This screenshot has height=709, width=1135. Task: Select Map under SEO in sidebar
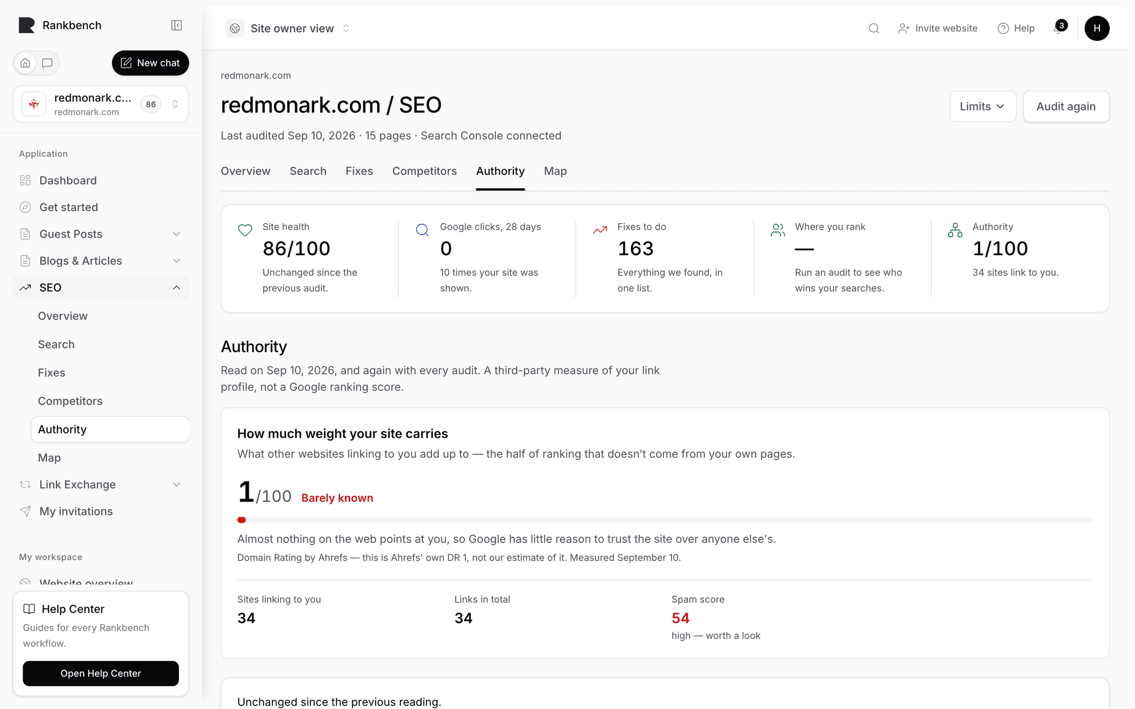110,458
